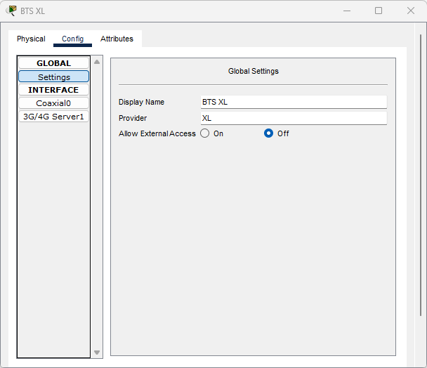This screenshot has height=368, width=427.
Task: Open the Physical tab
Action: coord(31,39)
